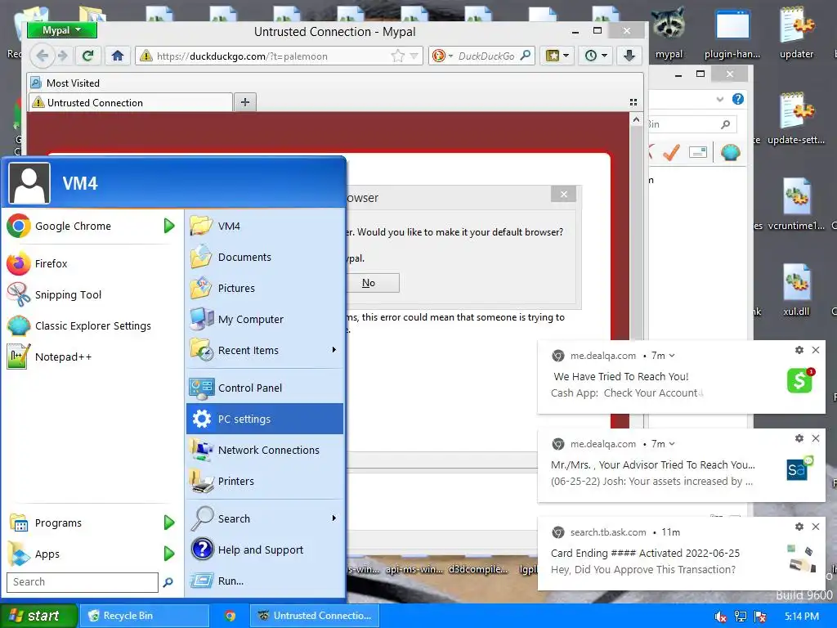Go to the Mypal home page
The height and width of the screenshot is (628, 837).
click(118, 56)
